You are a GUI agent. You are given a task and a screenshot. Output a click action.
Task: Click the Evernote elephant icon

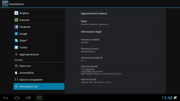[x=16, y=20]
